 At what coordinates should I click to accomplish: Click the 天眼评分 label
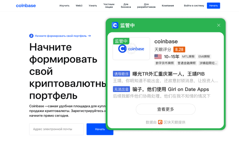[x=163, y=50]
